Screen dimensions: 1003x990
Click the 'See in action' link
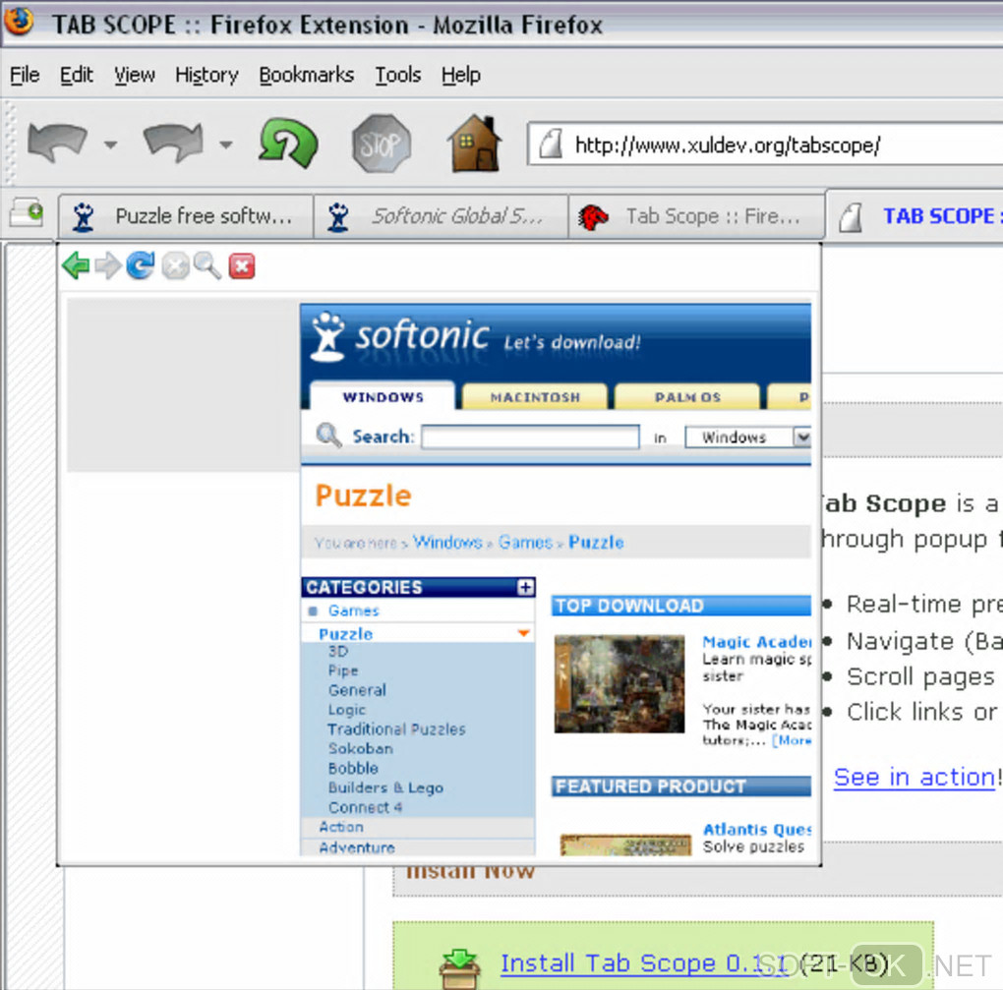point(914,778)
